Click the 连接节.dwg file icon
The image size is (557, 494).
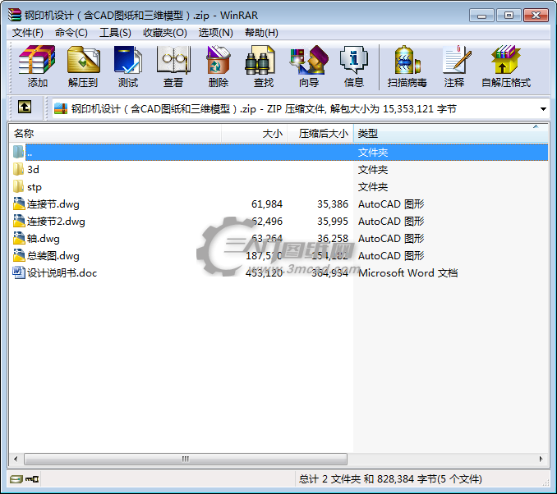18,204
